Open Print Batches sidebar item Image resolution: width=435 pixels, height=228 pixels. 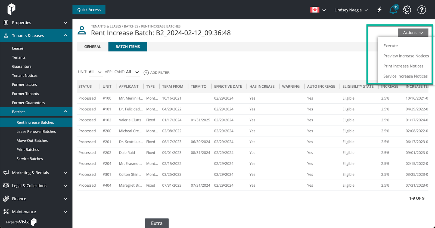28,150
